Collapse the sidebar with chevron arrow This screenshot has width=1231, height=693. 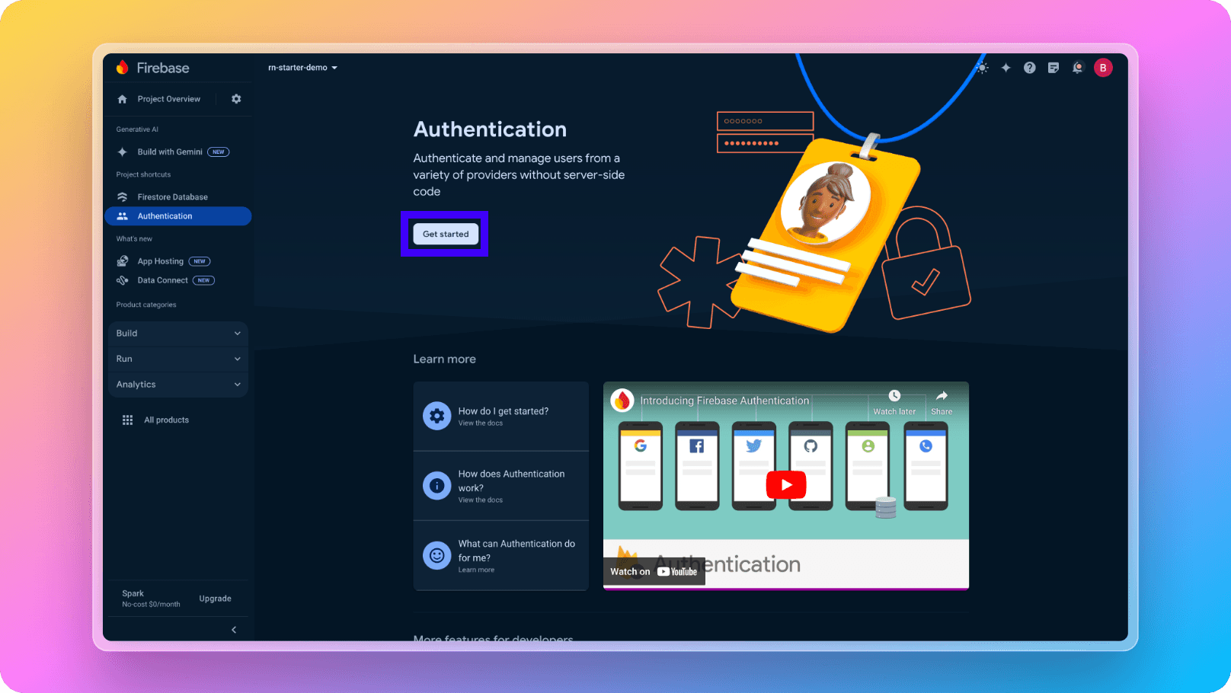point(234,630)
